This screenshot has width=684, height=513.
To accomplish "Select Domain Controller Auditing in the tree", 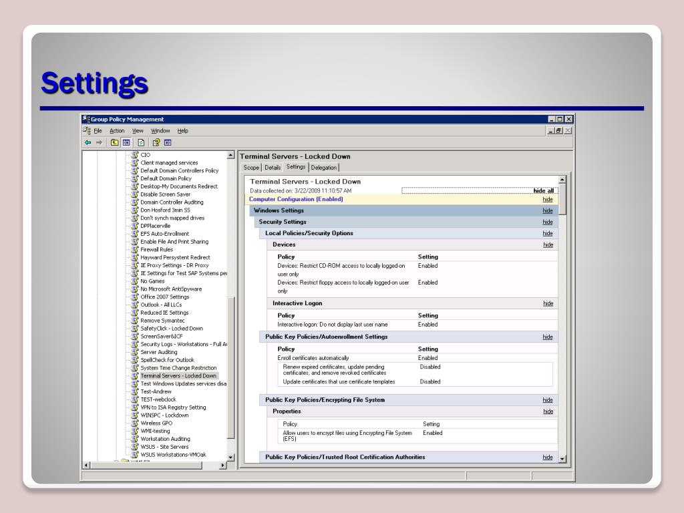I will click(x=172, y=202).
